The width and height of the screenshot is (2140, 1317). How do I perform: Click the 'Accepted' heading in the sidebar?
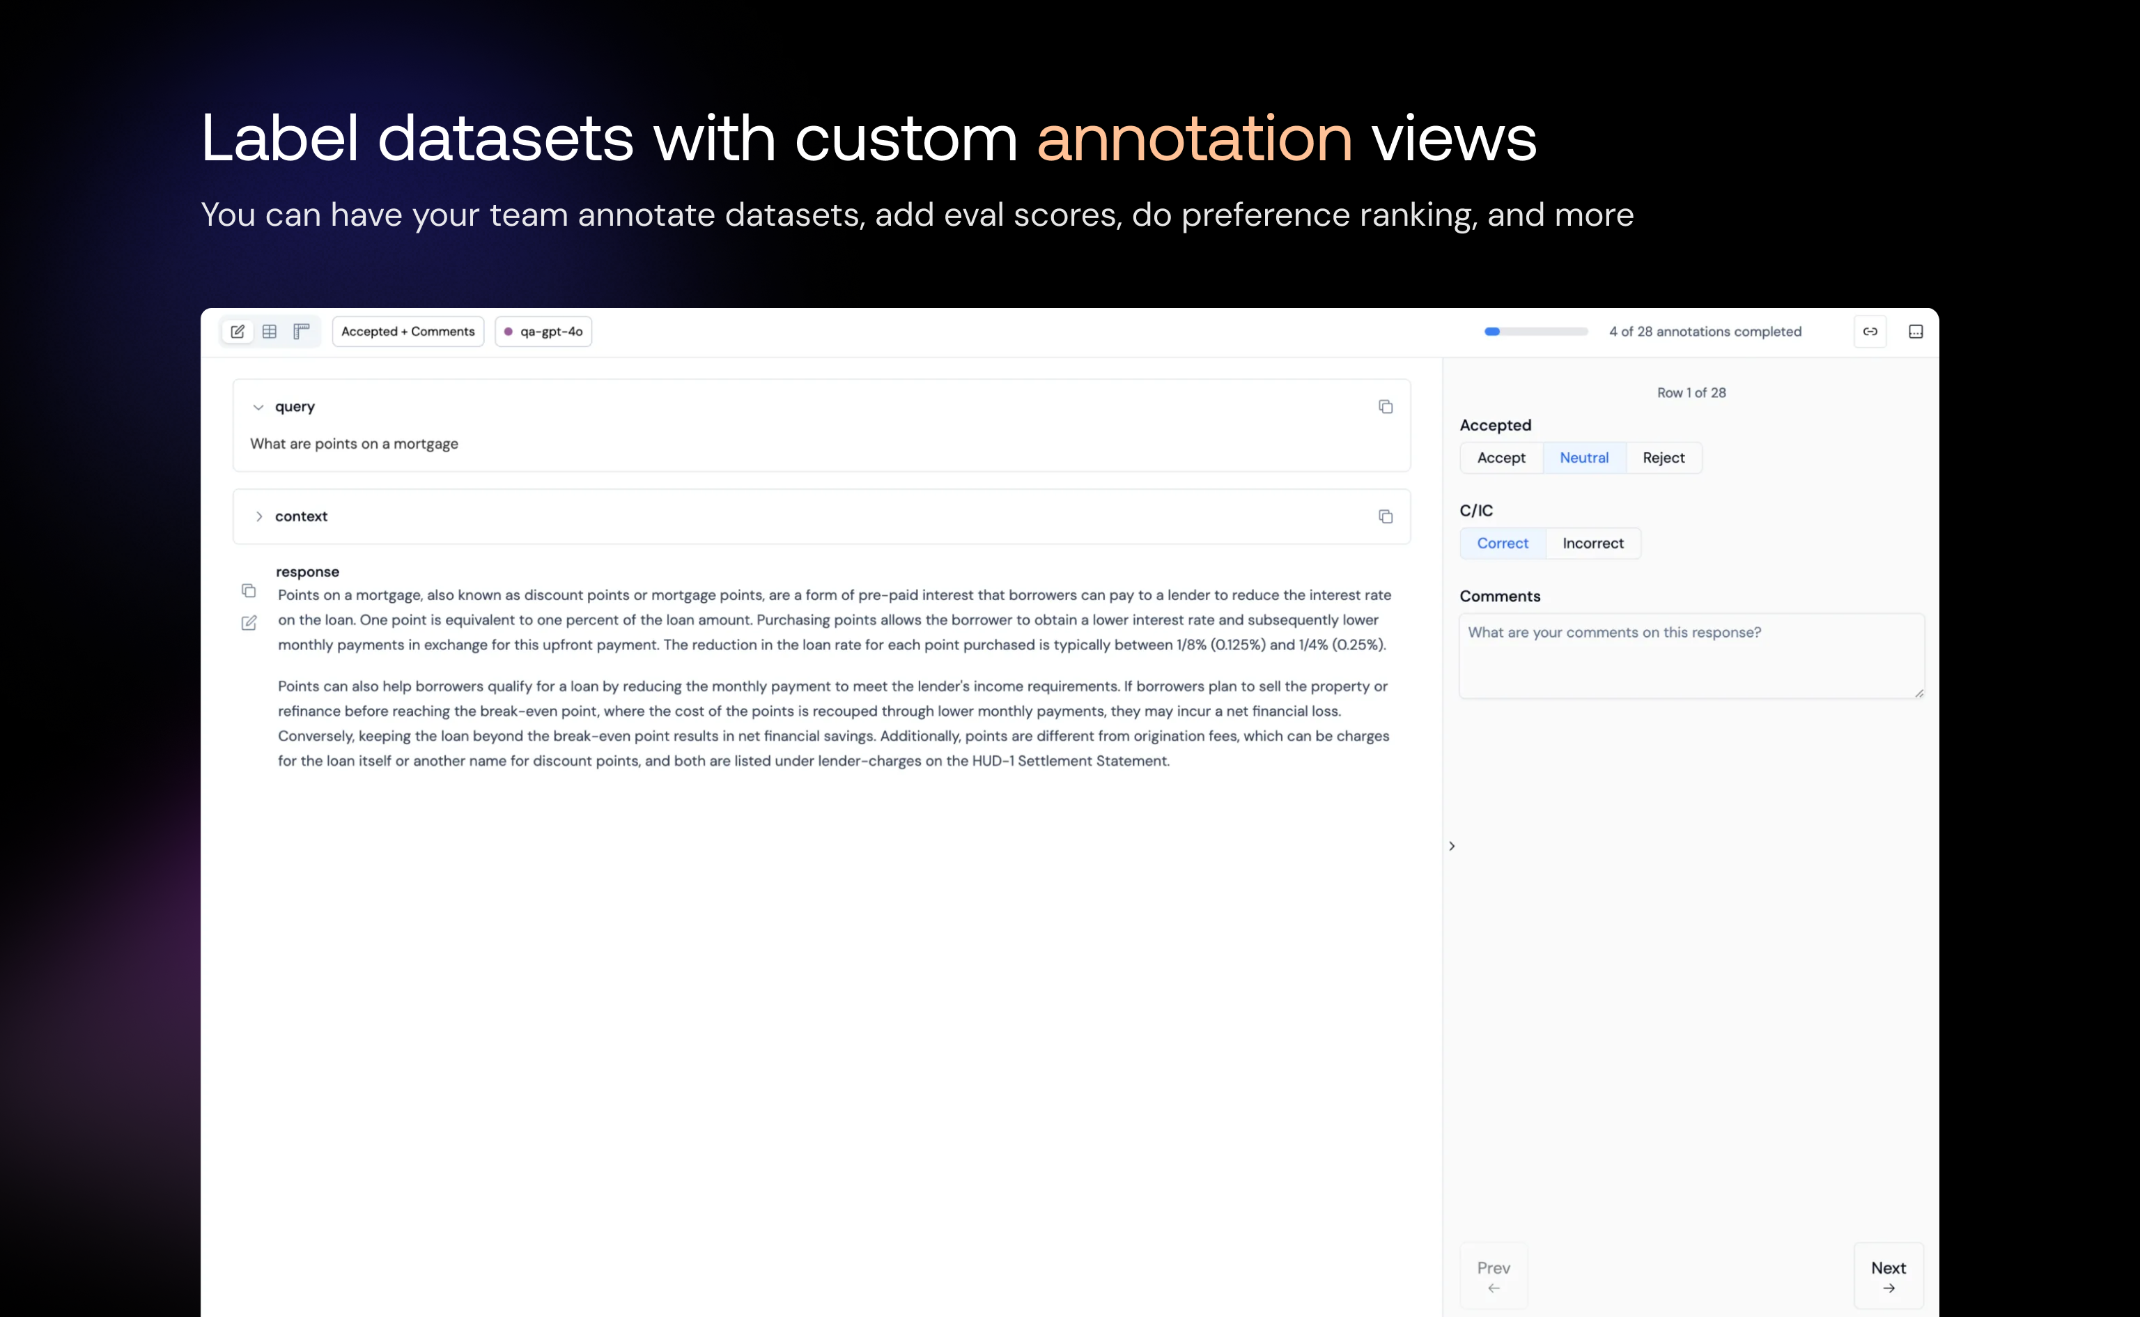click(1495, 425)
